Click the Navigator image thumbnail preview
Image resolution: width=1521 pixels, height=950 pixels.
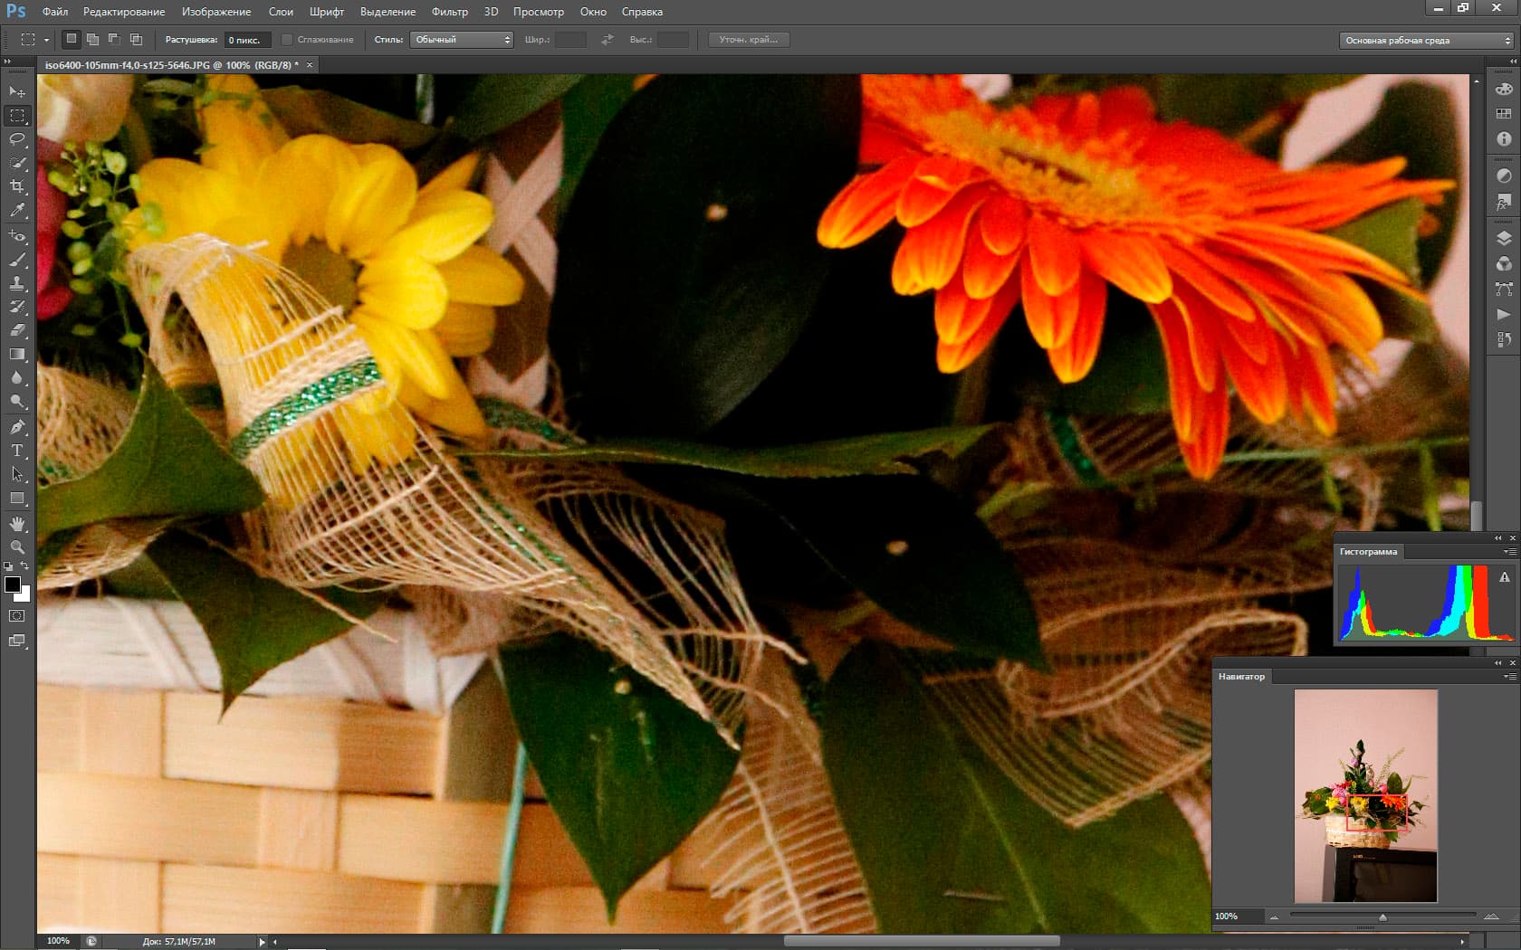click(1365, 796)
